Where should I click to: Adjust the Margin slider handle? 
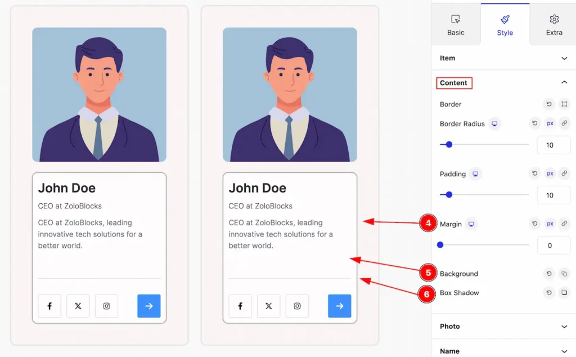point(440,245)
